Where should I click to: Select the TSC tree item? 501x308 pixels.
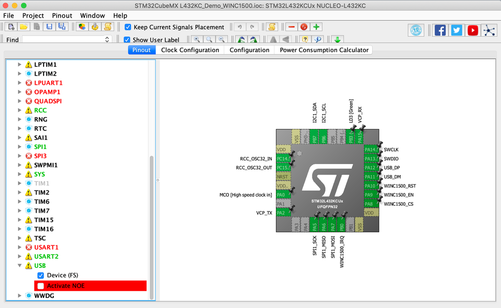point(40,238)
